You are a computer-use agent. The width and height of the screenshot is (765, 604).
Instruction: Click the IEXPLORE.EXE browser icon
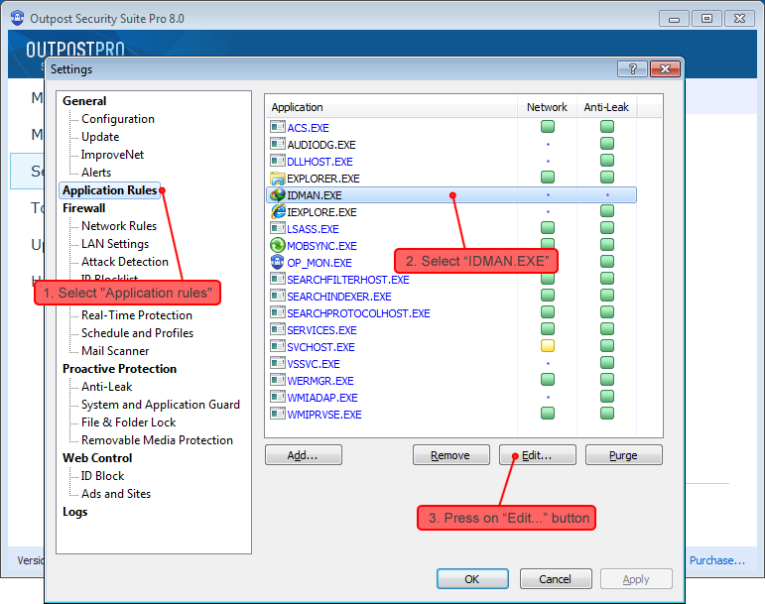(x=278, y=212)
